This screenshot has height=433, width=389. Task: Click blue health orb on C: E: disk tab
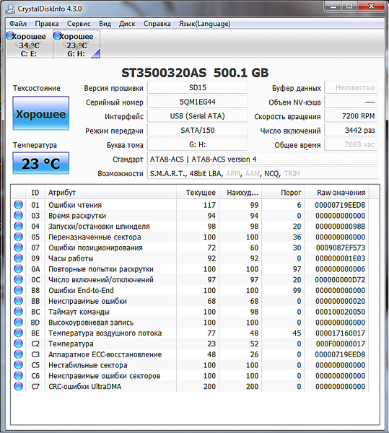click(x=10, y=35)
